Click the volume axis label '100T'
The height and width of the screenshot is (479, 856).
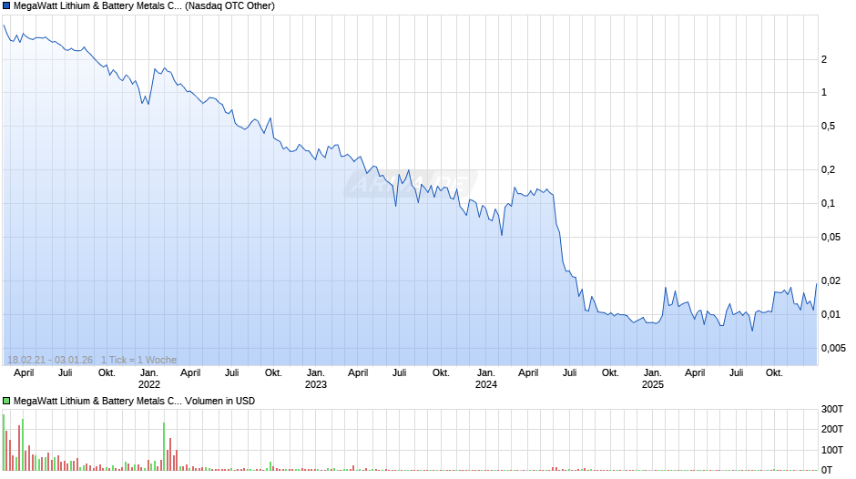pos(832,450)
